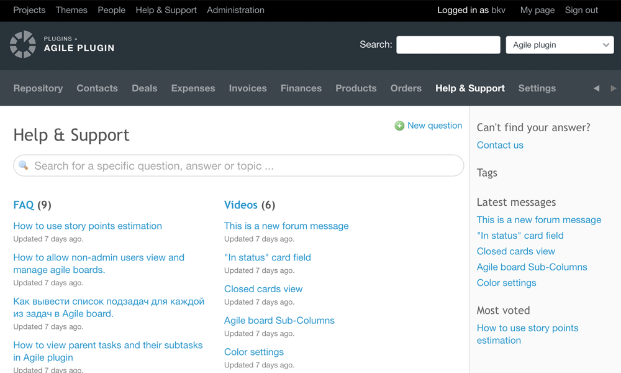Click the right arrow to scroll tabs forward
621x373 pixels.
coord(612,88)
